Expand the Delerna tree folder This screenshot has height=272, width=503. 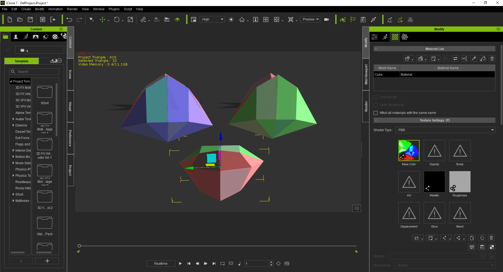[13, 125]
